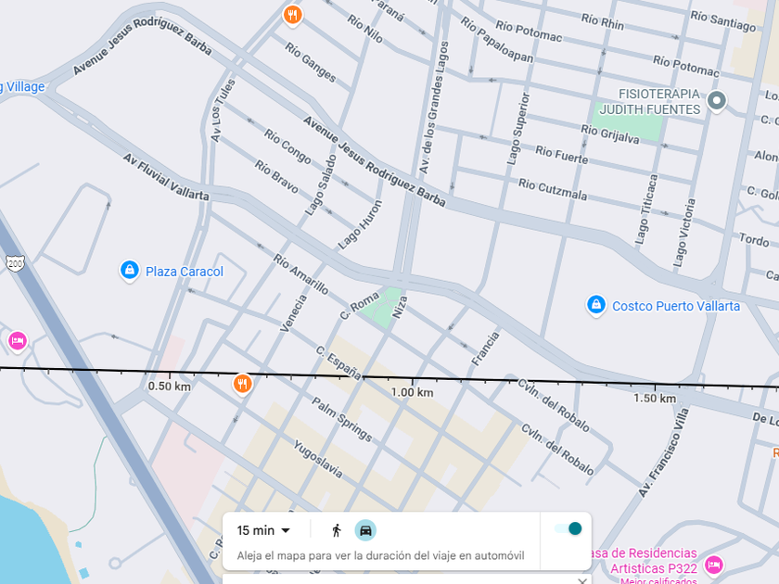Open the restaurant pin on the measurement line

click(x=242, y=384)
